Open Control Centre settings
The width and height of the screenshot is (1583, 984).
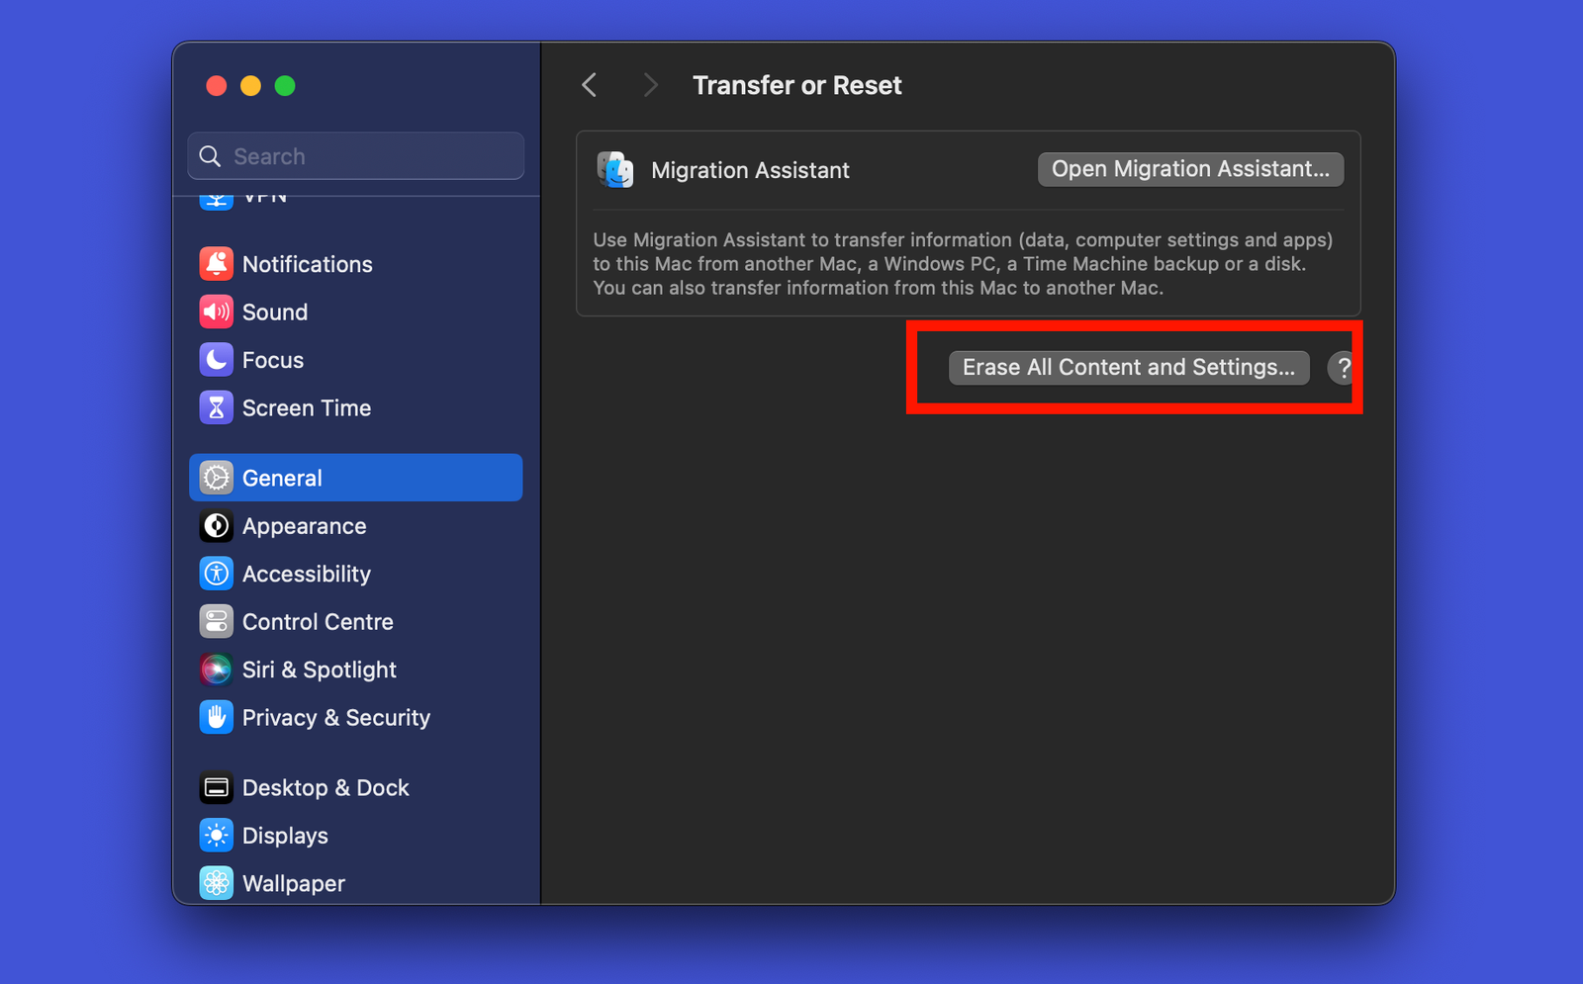pyautogui.click(x=318, y=622)
